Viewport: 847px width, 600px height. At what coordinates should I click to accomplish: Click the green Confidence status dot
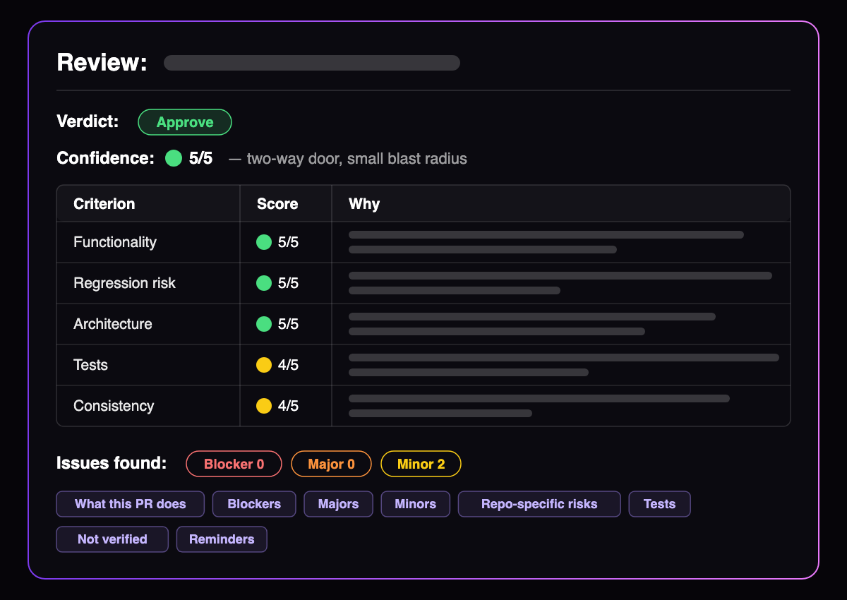pyautogui.click(x=174, y=158)
